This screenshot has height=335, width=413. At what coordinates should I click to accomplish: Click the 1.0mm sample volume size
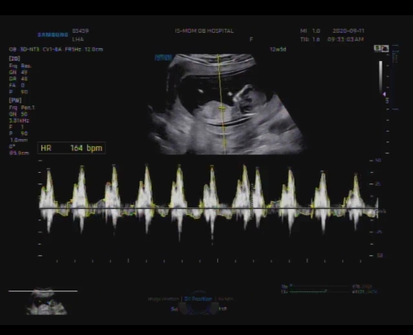tap(18, 140)
